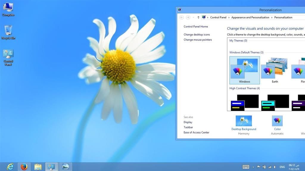Click the My Themes (0) heading

click(238, 41)
